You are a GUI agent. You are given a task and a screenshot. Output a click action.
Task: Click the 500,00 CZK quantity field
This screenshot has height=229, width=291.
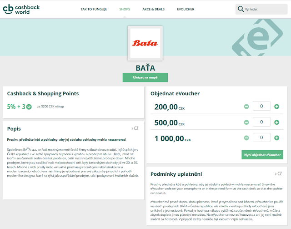point(261,122)
